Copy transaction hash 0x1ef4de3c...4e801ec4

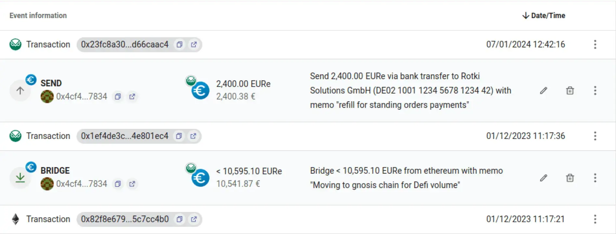(179, 136)
